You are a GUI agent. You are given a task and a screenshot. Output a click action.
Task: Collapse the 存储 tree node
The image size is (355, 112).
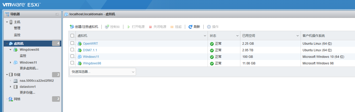click(x=7, y=75)
